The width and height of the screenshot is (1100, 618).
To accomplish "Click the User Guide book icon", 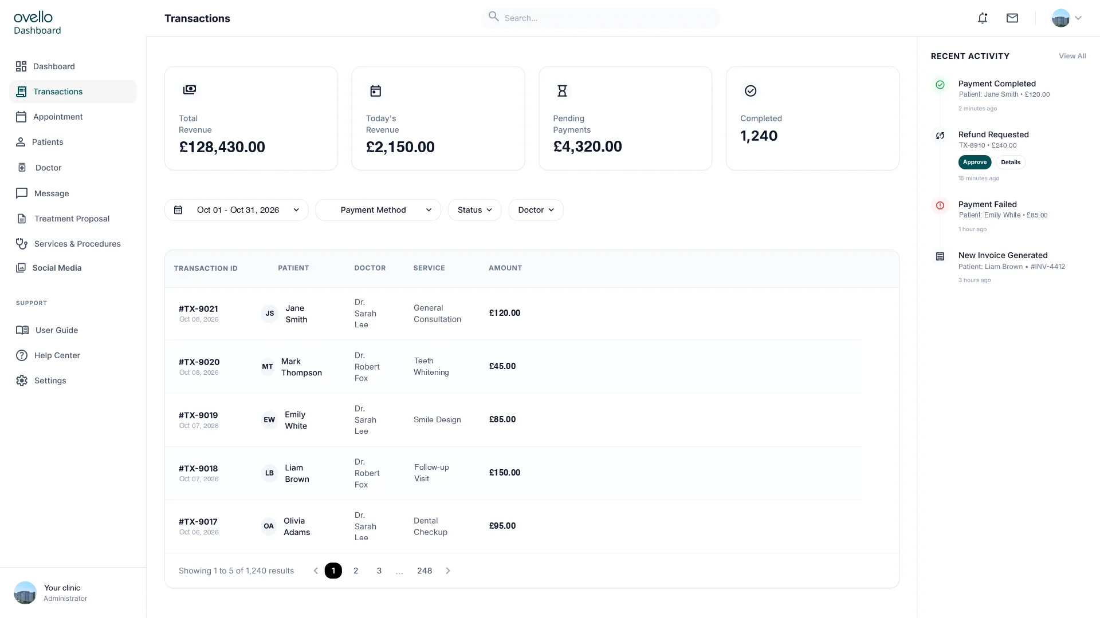I will tap(22, 330).
